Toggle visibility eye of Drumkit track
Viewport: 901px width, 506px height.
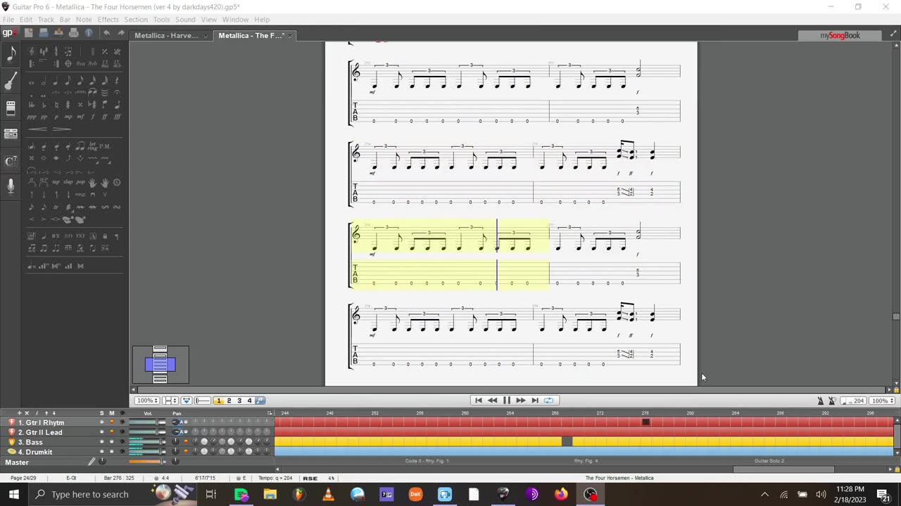[122, 452]
